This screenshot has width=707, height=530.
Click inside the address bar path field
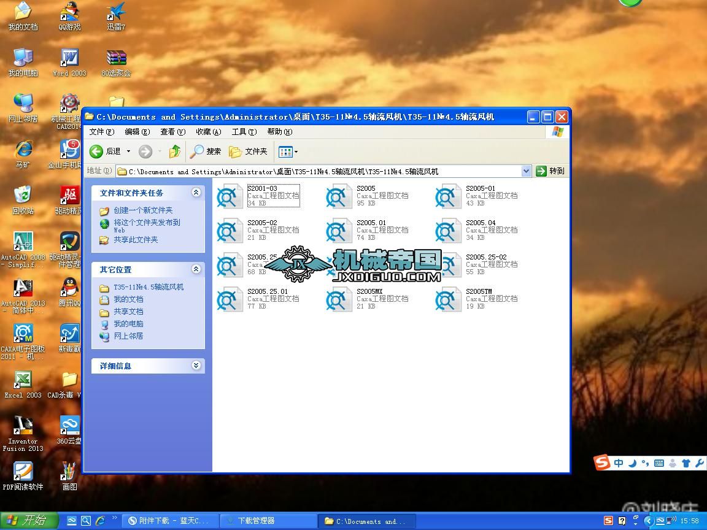(319, 172)
